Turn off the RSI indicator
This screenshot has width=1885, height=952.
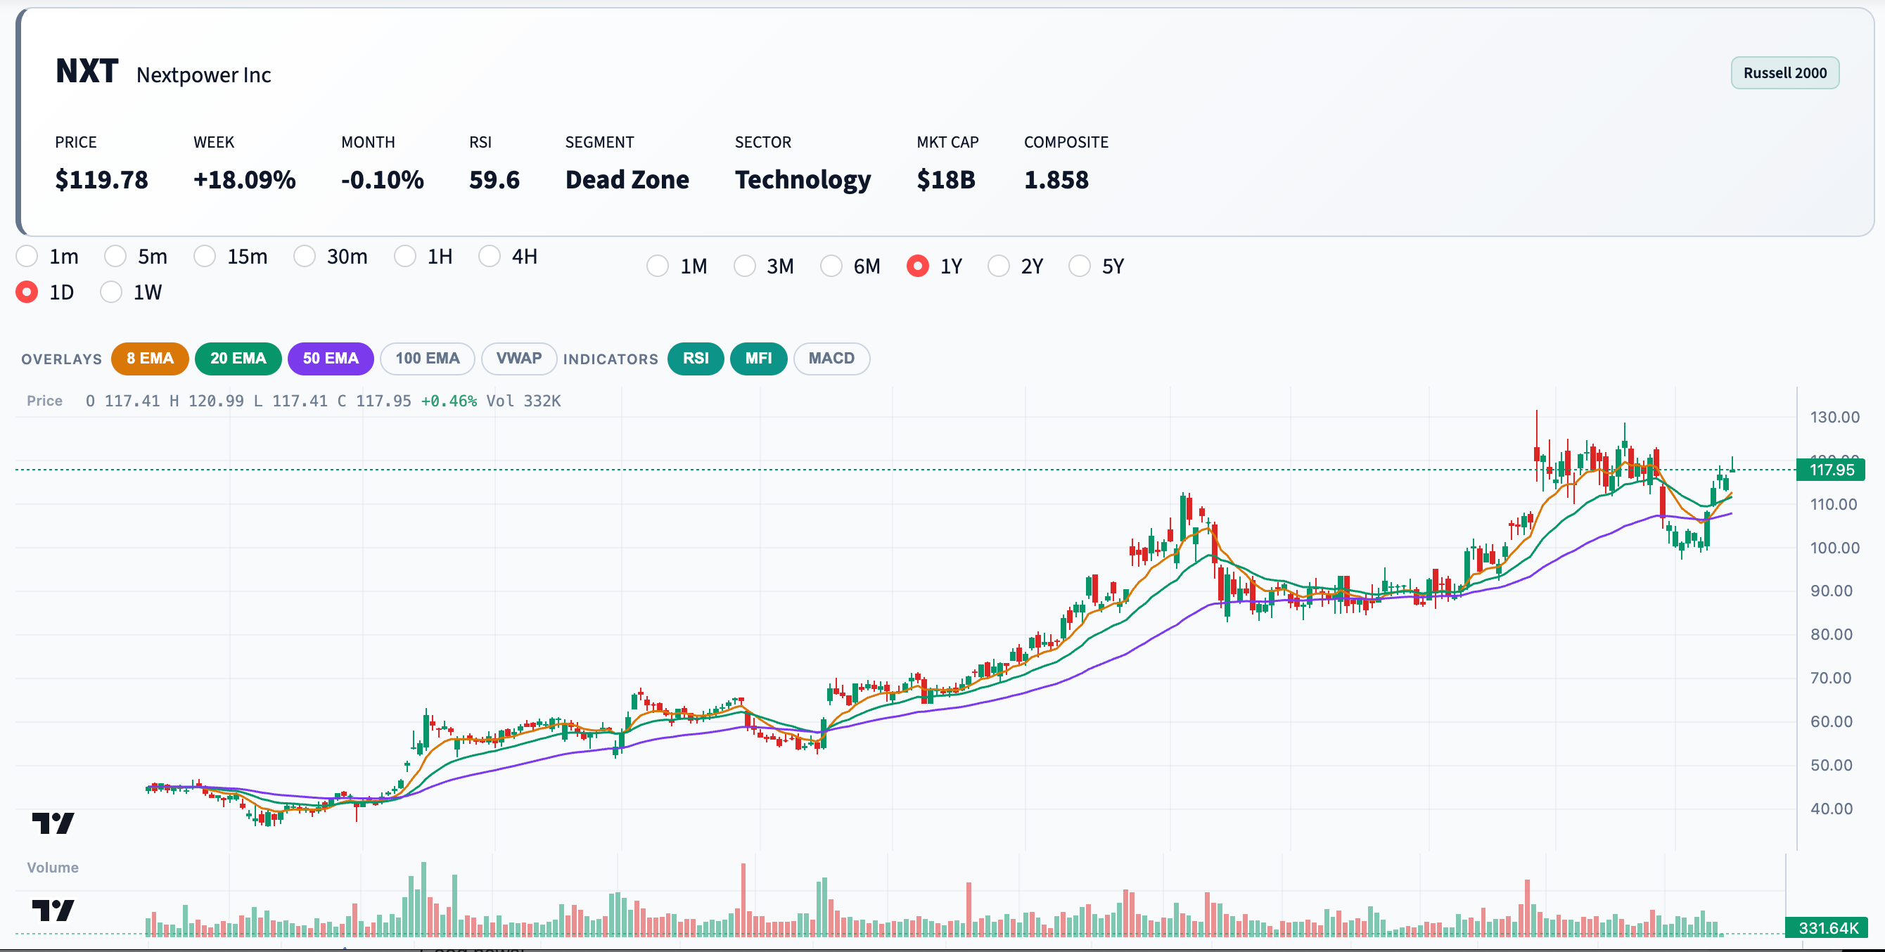tap(695, 359)
